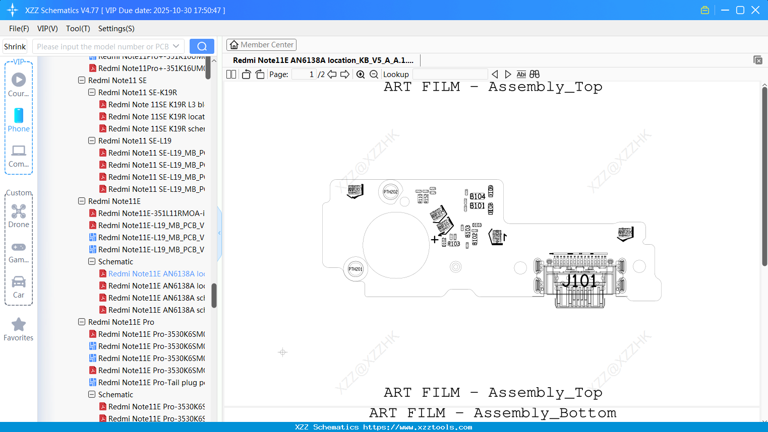The width and height of the screenshot is (768, 432).
Task: Open the model number search dropdown
Action: tap(176, 46)
